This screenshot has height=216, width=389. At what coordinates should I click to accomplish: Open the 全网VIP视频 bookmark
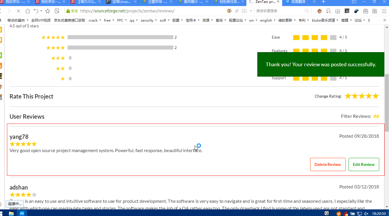click(41, 20)
